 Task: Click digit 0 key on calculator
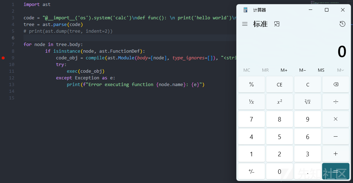[280, 171]
